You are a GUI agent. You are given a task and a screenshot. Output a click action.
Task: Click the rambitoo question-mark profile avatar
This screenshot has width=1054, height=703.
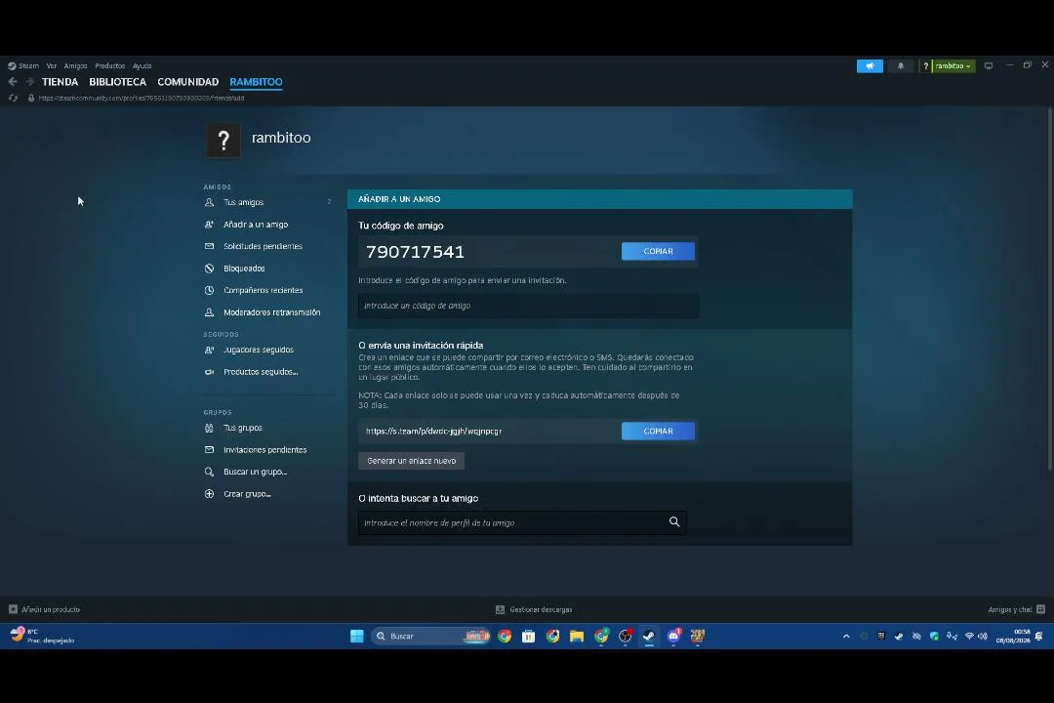(x=223, y=140)
